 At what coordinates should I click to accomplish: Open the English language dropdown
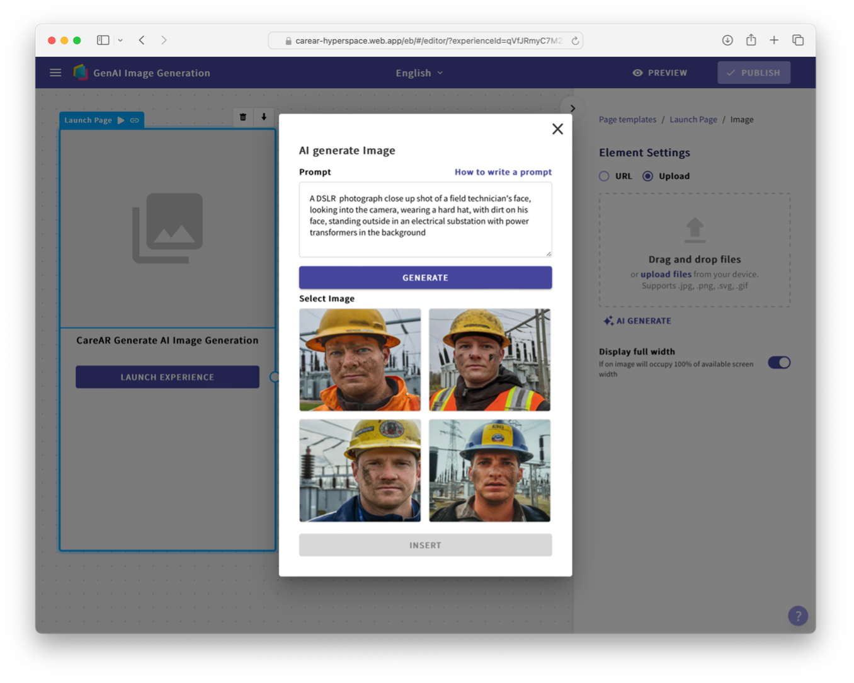[419, 73]
